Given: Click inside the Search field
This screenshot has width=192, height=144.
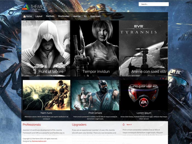Looking at the screenshot, I should (153, 4).
